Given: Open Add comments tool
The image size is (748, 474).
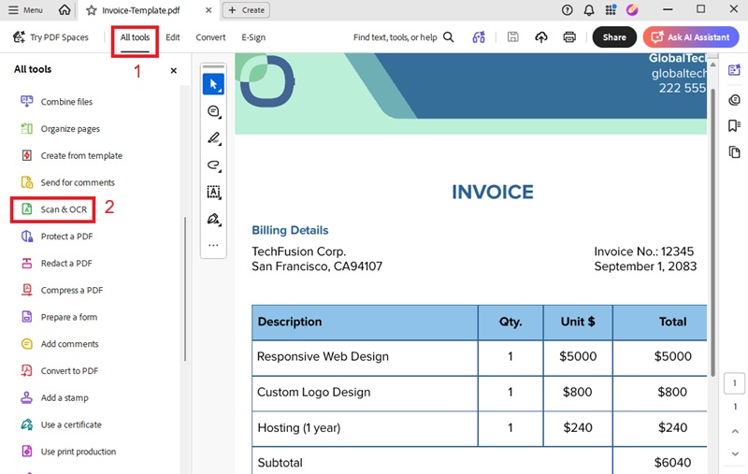Looking at the screenshot, I should pos(60,344).
